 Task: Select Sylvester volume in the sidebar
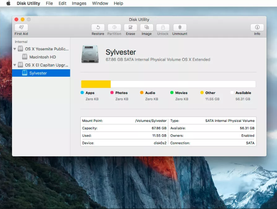[41, 73]
